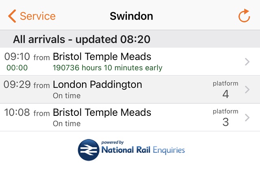260x178 pixels.
Task: Tap the Swindon station title
Action: (x=131, y=16)
